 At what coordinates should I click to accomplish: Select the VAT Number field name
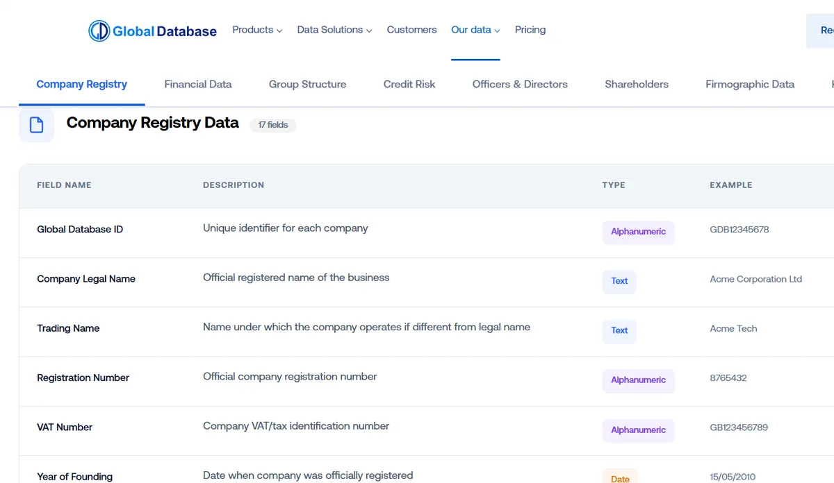[x=65, y=427]
